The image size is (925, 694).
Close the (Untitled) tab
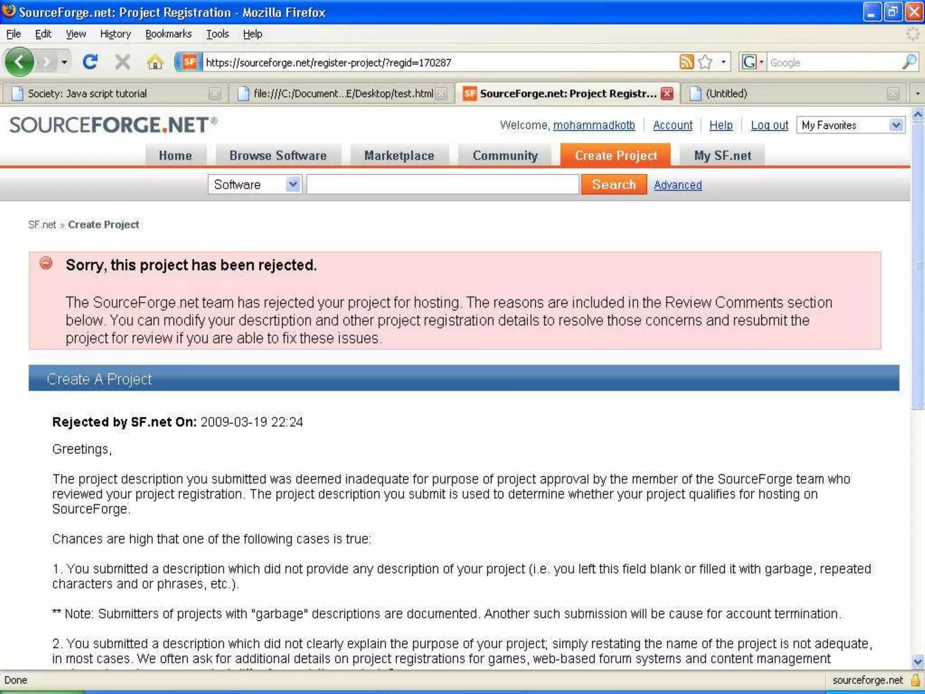coord(893,94)
